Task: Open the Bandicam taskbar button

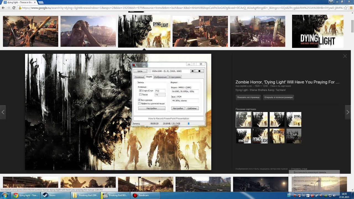Action: (x=145, y=195)
